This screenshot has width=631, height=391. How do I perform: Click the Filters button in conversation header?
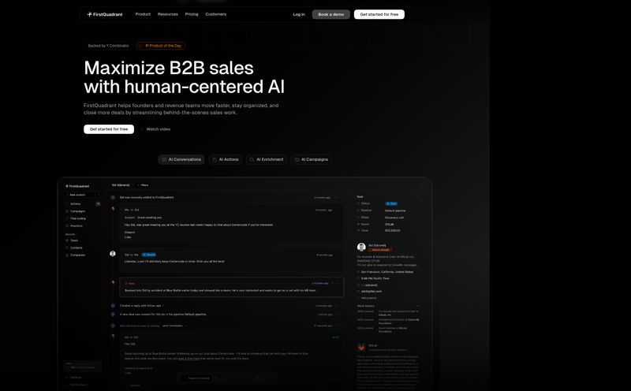click(144, 185)
